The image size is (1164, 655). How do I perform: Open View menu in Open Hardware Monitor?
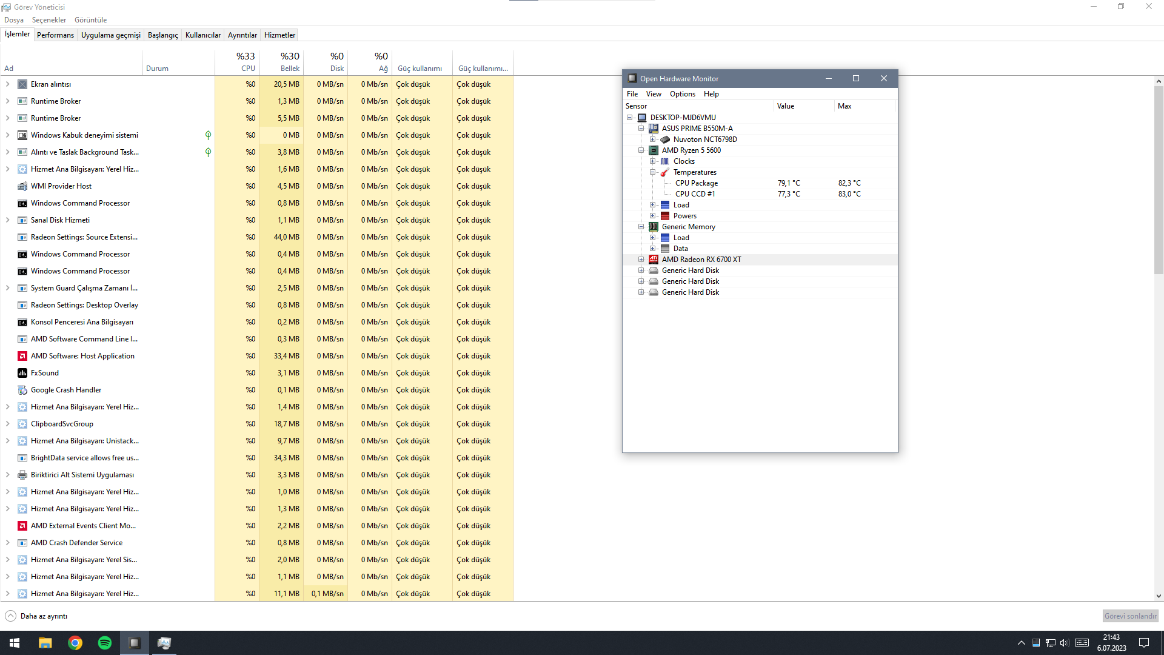(654, 94)
